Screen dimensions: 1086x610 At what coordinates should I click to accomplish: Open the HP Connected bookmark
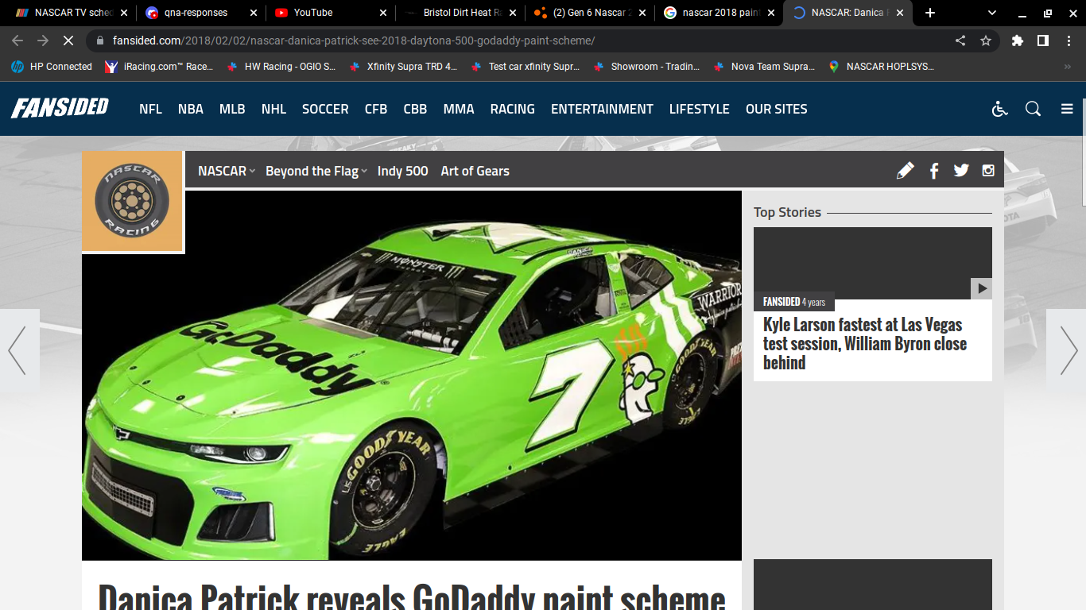pos(52,67)
